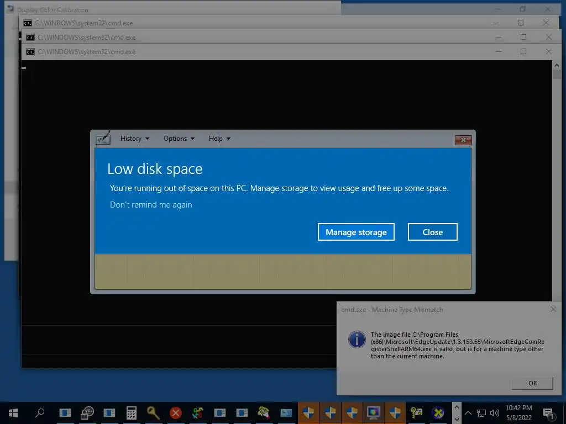Viewport: 566px width, 424px height.
Task: Click the Display Color Calibration title icon
Action: coord(10,9)
